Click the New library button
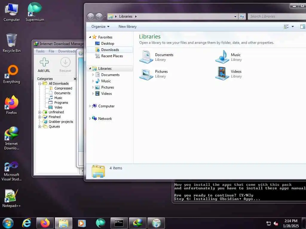Screen dimensions: 306x229 pos(127,27)
